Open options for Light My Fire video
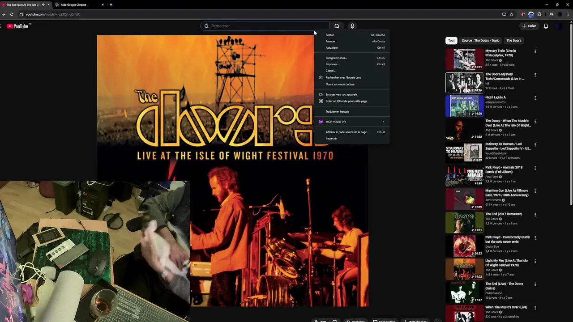573x322 pixels. (535, 261)
